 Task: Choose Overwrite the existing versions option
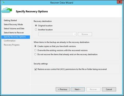(35, 50)
